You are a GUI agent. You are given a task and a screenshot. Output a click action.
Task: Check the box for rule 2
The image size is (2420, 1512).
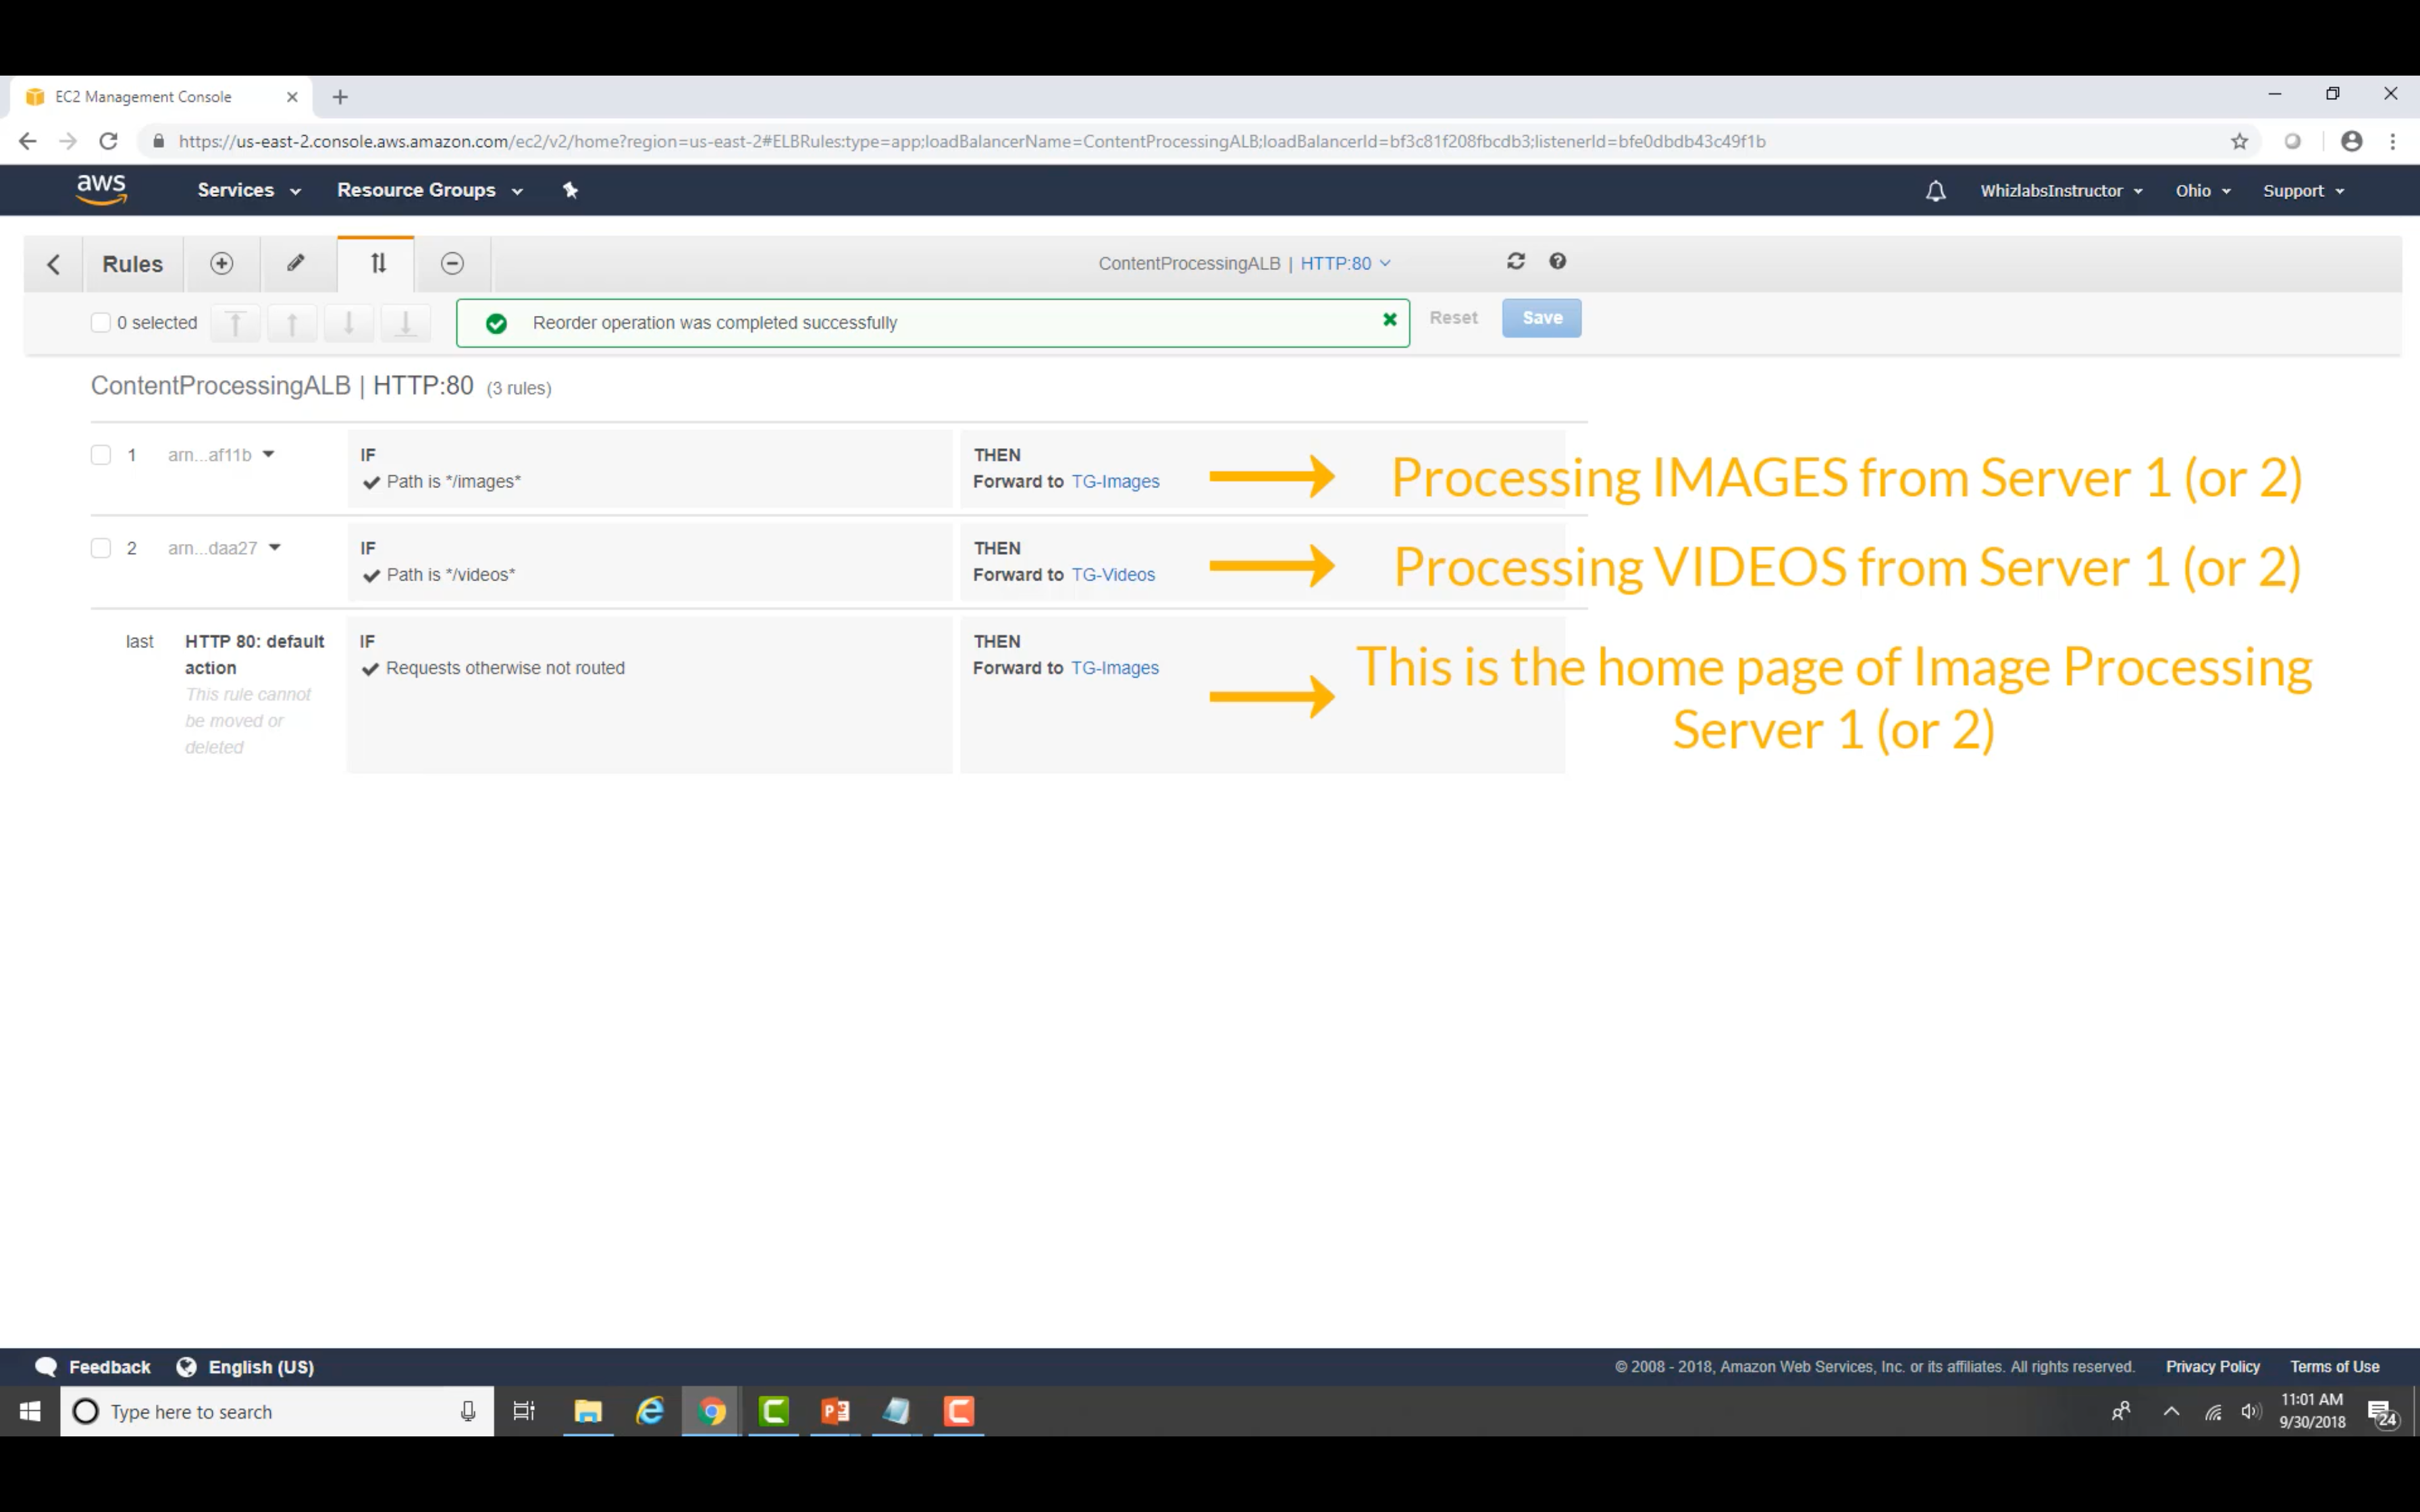click(x=101, y=548)
